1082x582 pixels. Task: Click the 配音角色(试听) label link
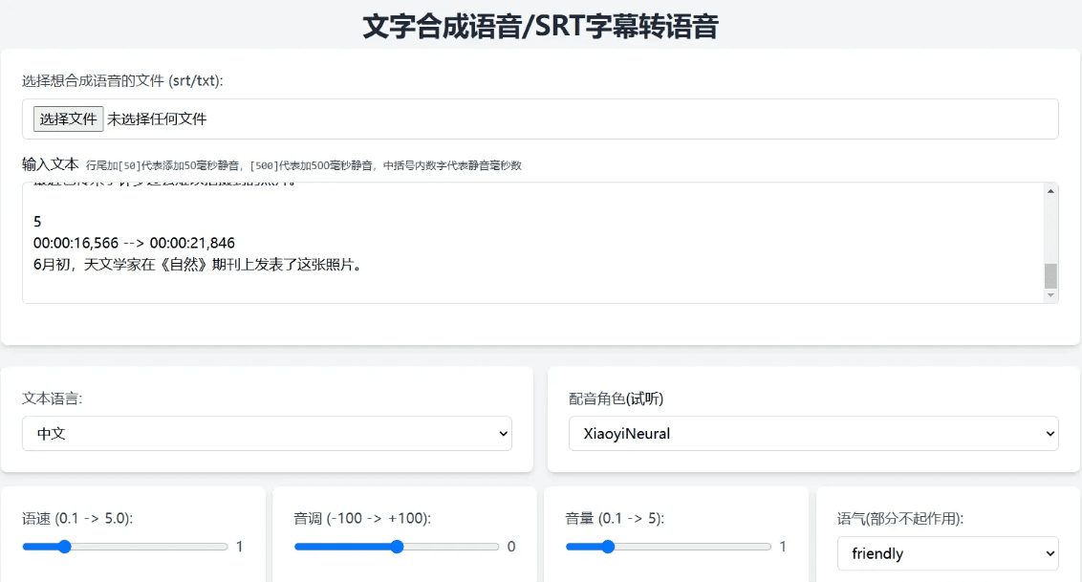(x=616, y=399)
